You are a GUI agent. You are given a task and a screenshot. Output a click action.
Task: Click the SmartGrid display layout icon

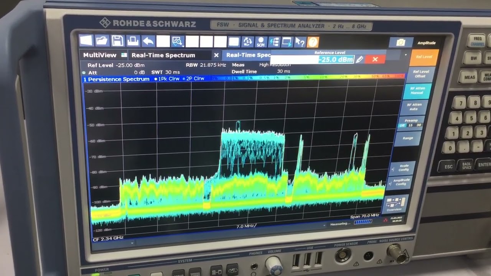click(234, 42)
